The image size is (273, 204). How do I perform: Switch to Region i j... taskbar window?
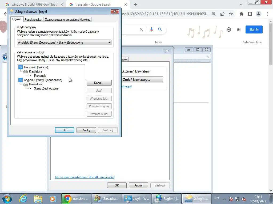coord(167,199)
